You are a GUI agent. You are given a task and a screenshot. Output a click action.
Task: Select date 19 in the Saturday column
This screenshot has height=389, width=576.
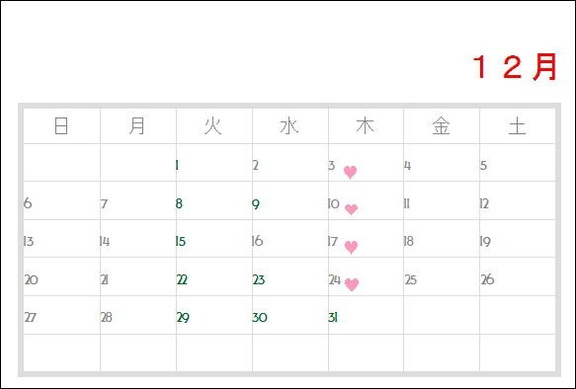click(485, 242)
